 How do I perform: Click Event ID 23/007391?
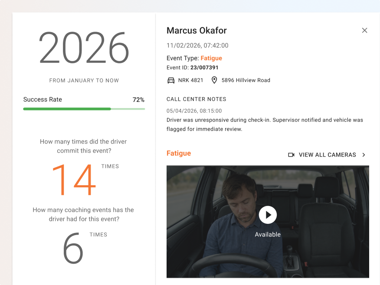[x=204, y=68]
